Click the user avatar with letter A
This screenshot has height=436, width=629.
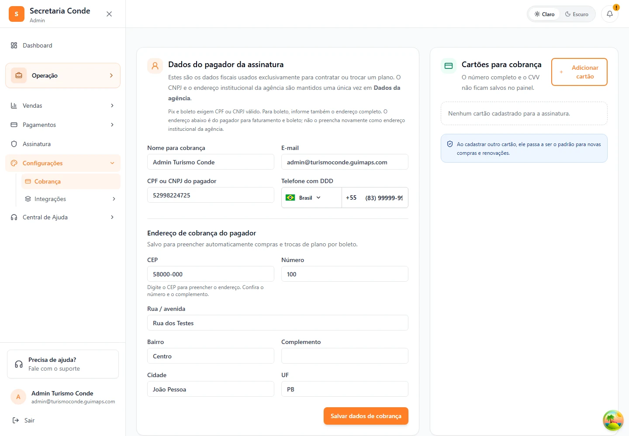point(18,397)
